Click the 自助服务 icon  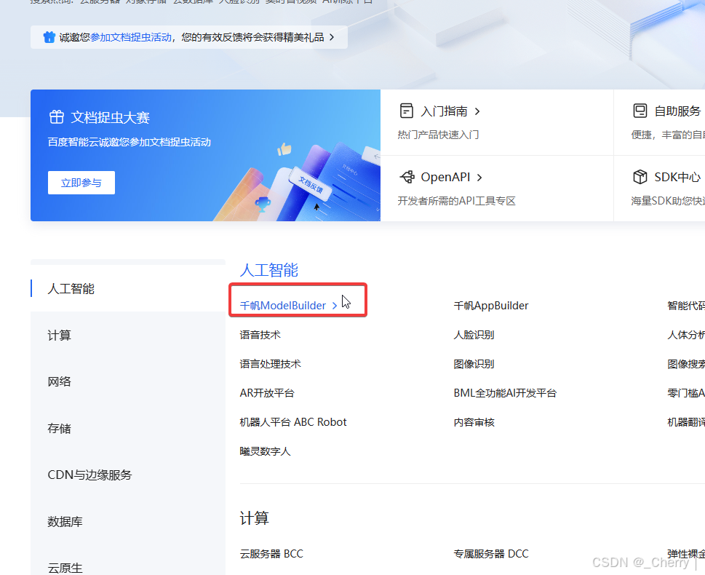point(640,111)
